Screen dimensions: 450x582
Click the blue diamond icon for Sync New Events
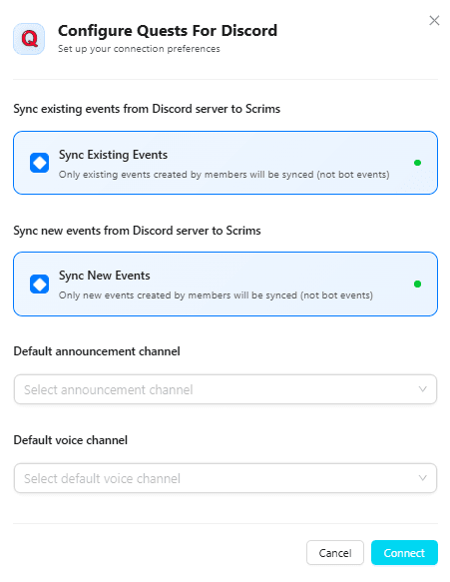pos(39,284)
